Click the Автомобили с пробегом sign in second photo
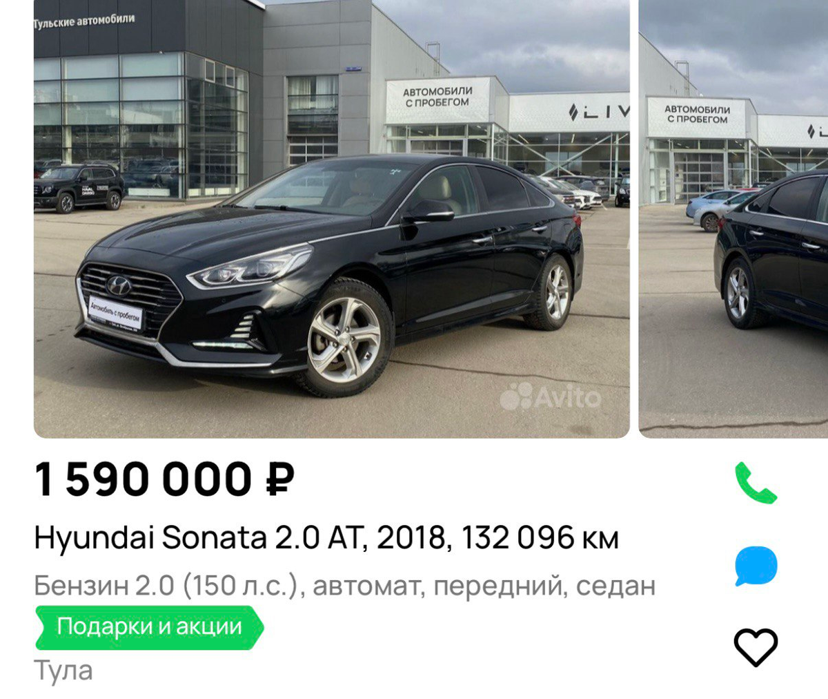The image size is (828, 699). pyautogui.click(x=697, y=115)
